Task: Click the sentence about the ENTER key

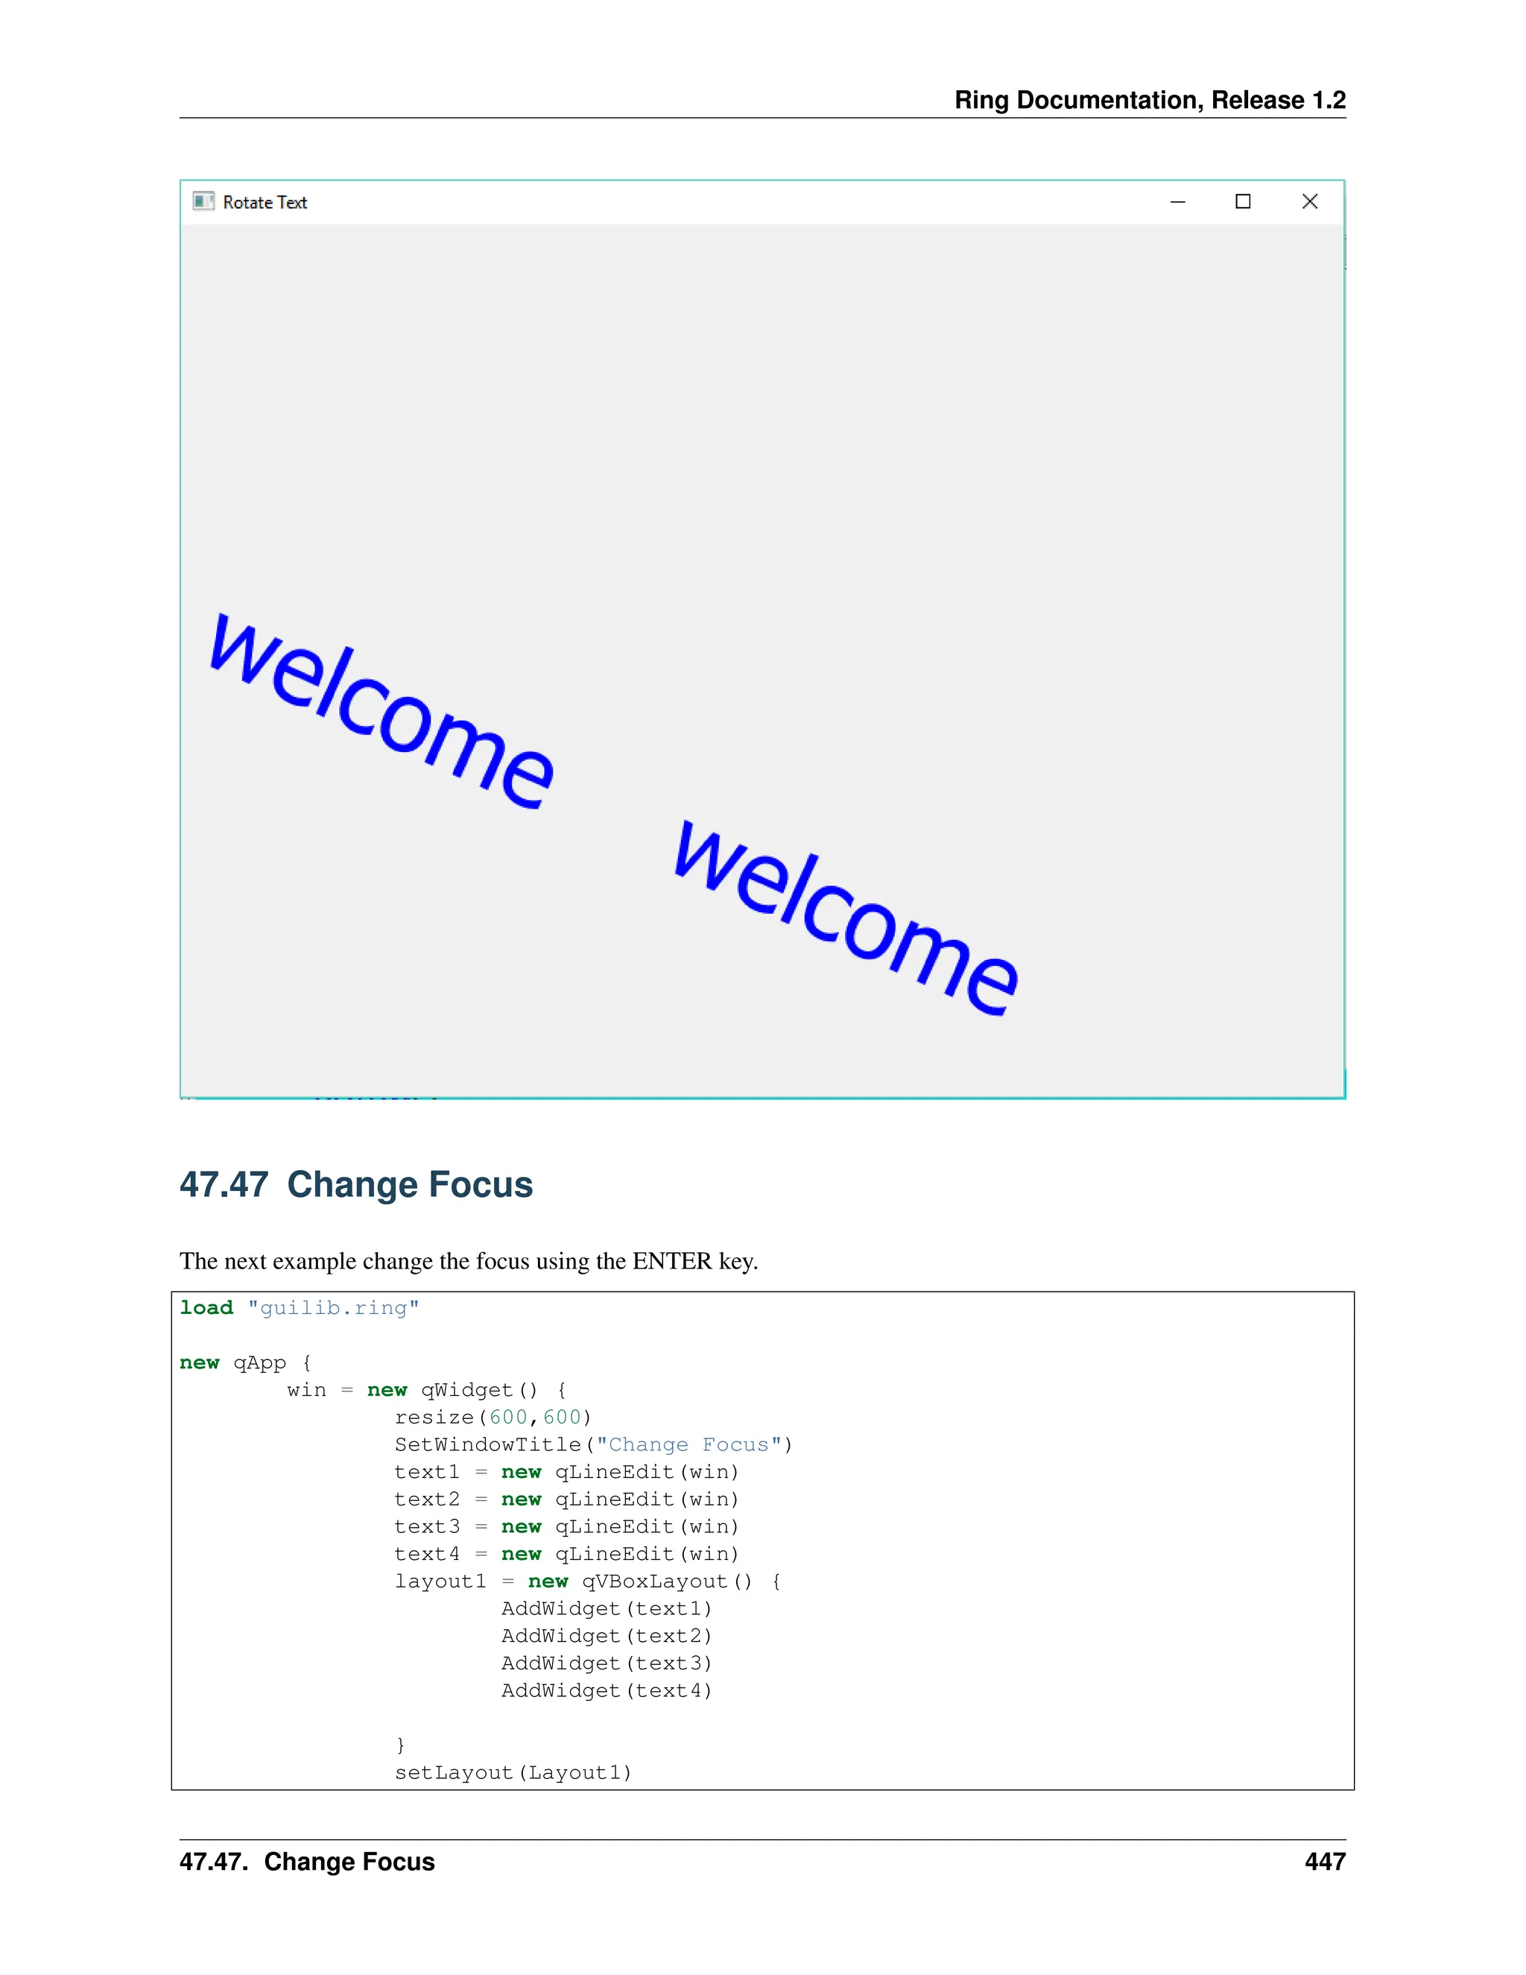Action: click(468, 1260)
